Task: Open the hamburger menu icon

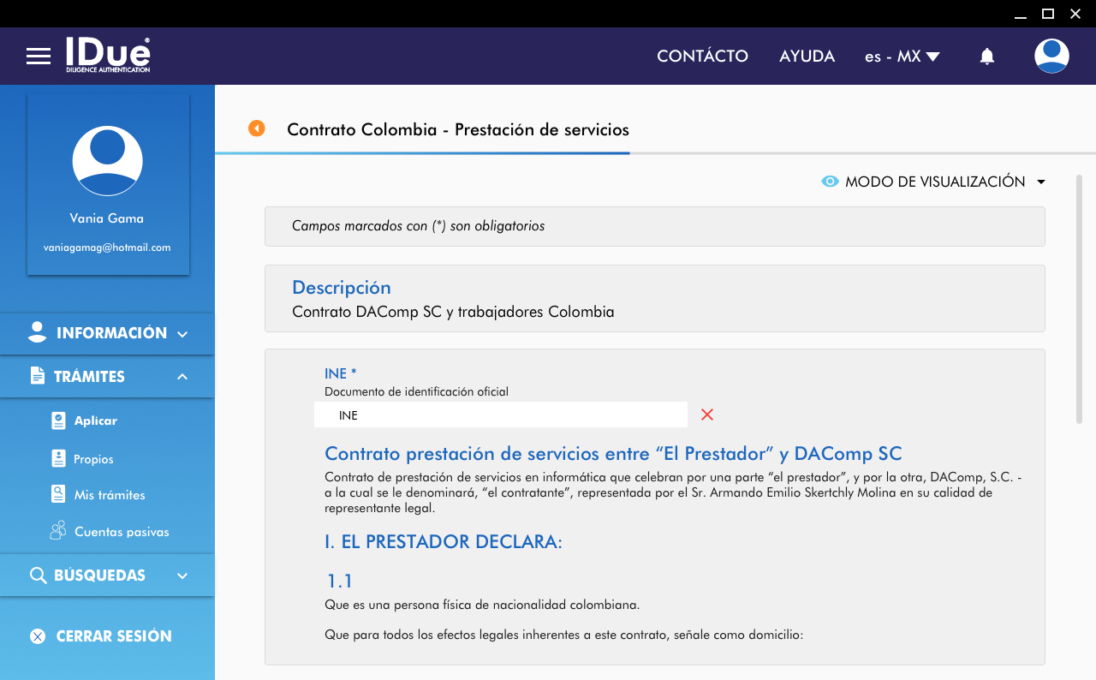Action: click(39, 57)
